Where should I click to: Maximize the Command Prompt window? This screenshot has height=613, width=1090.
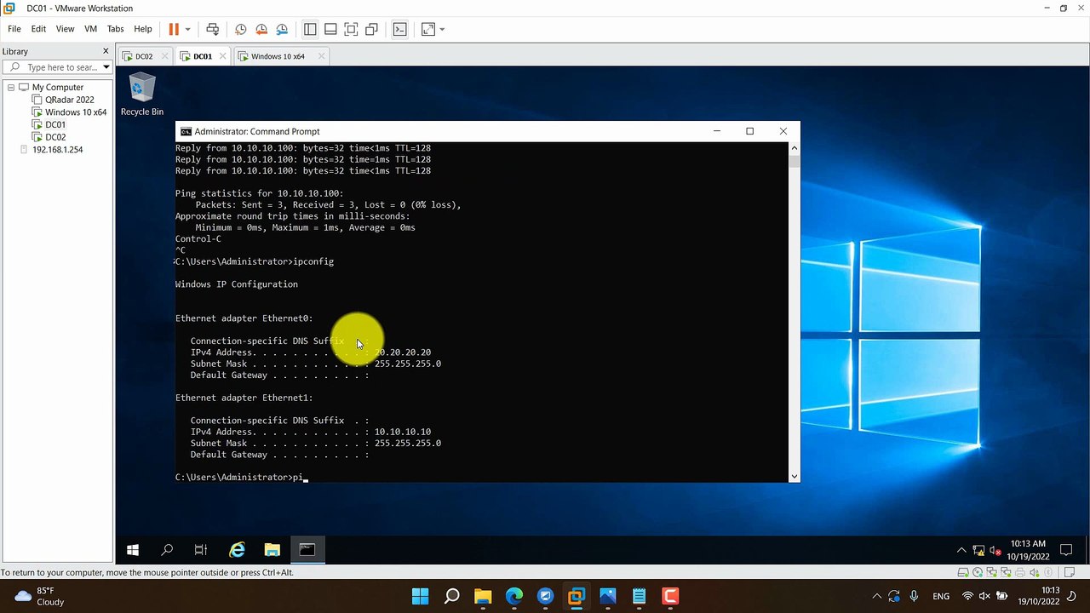click(749, 131)
